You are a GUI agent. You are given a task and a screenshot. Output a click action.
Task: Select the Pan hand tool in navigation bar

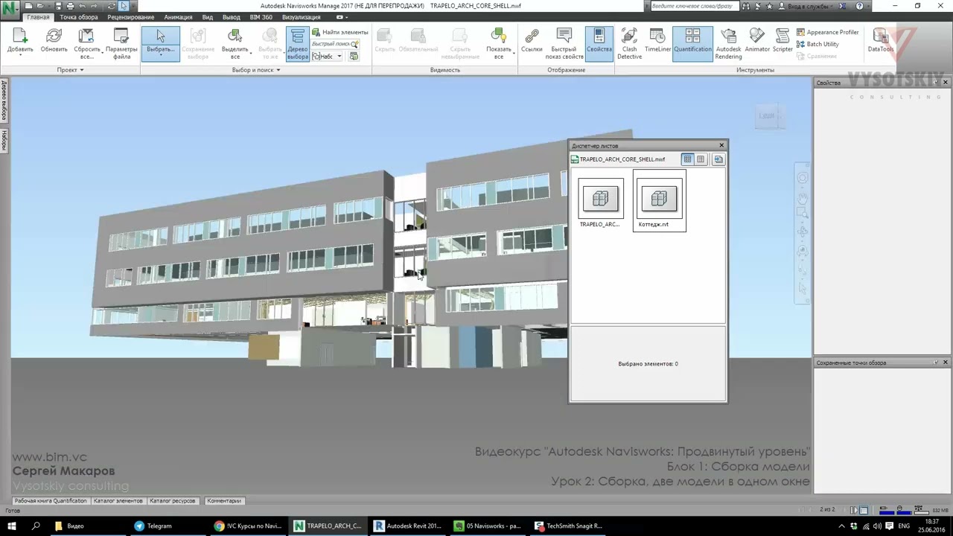pos(803,197)
